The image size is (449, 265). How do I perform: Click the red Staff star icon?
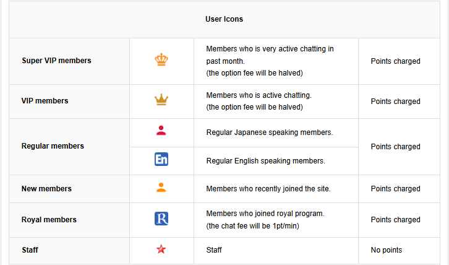161,250
